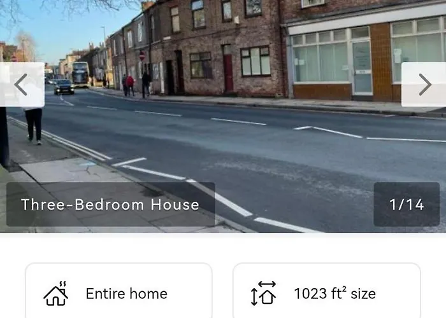This screenshot has height=318, width=446.
Task: Open the Entire home info card
Action: pyautogui.click(x=119, y=291)
